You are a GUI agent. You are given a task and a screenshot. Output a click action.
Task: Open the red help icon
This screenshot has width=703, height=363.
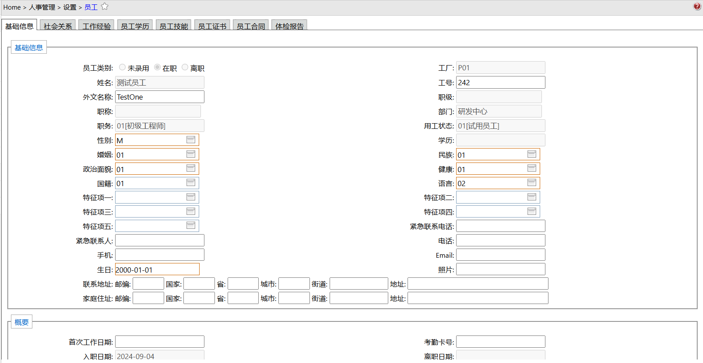tap(697, 7)
